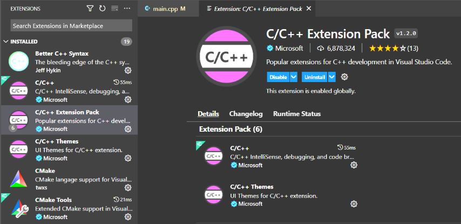Open the Microsoft publisher link in header
The width and height of the screenshot is (461, 224).
[289, 48]
